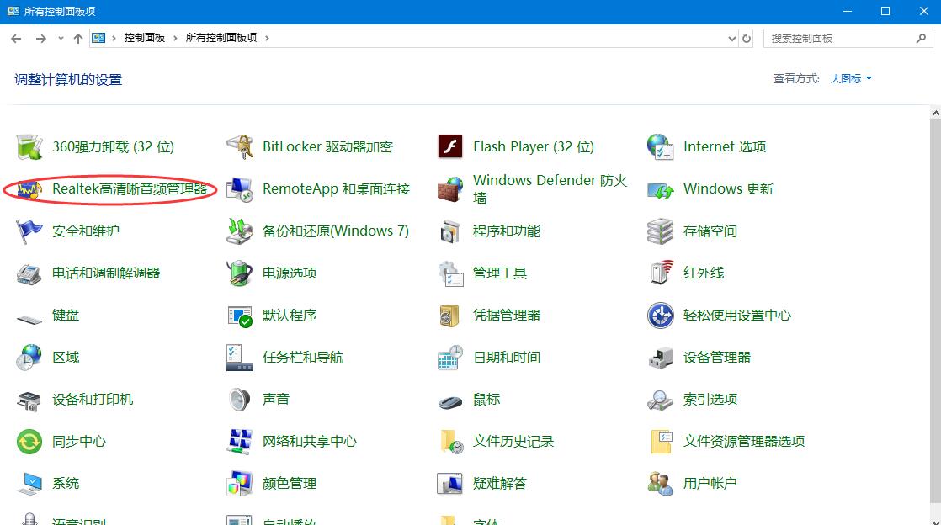Go to 控制面板 breadcrumb
The height and width of the screenshot is (525, 941).
point(145,38)
